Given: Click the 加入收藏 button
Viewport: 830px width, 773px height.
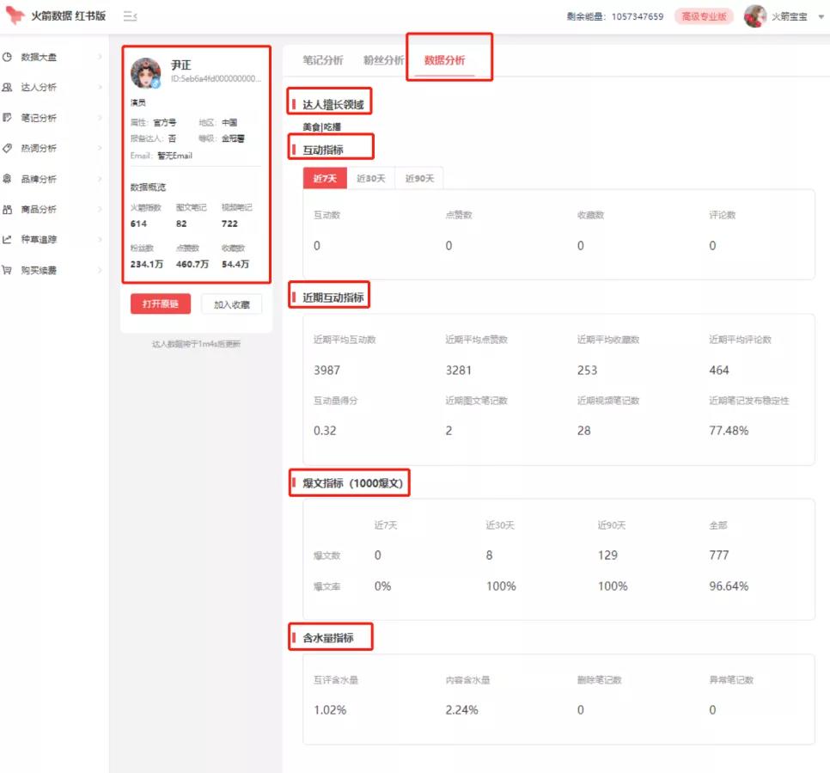Looking at the screenshot, I should point(231,304).
